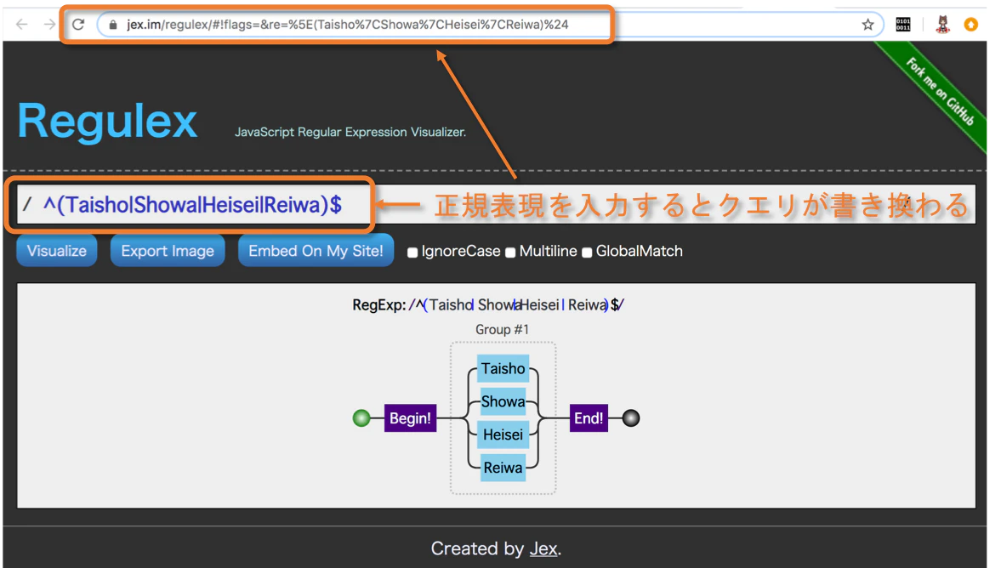Select the Begin! node in the diagram
1001x568 pixels.
[411, 418]
